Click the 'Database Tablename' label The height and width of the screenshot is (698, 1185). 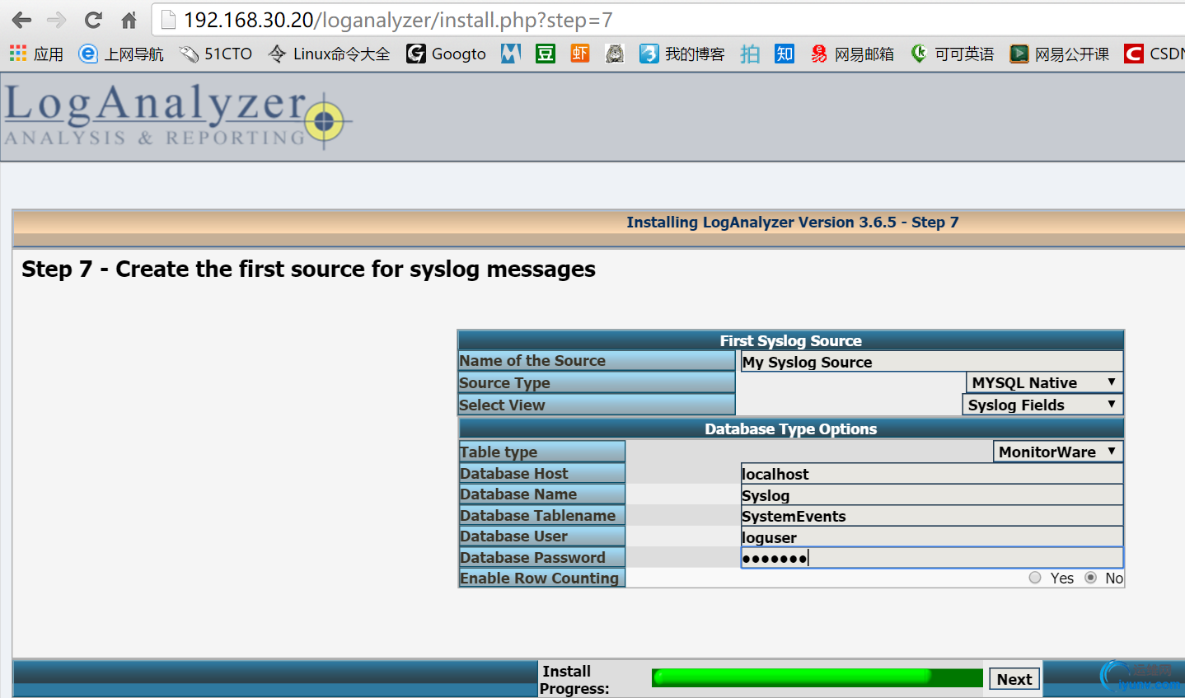538,515
